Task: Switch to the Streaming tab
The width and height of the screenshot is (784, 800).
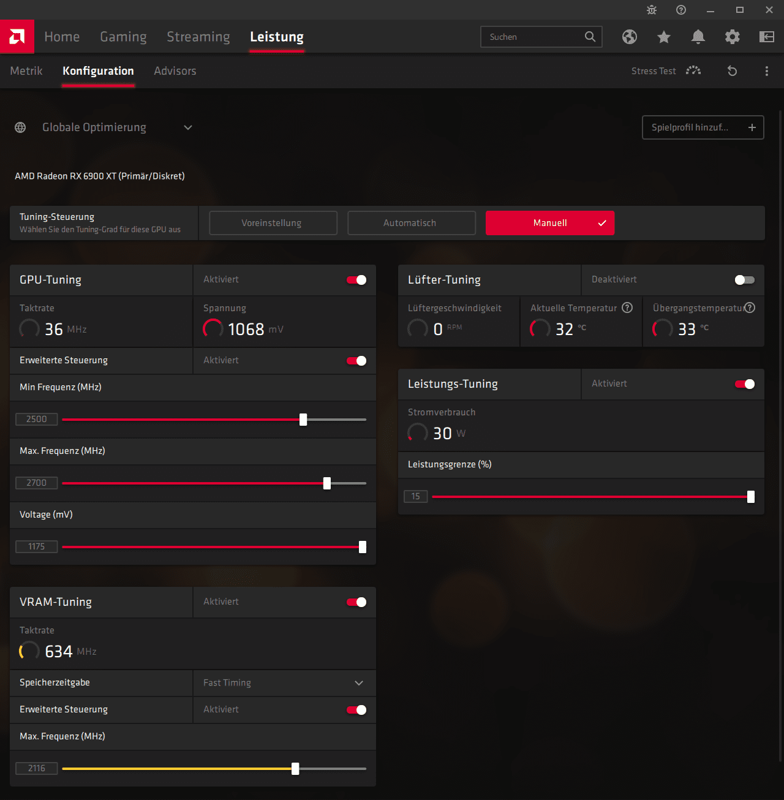Action: (198, 37)
